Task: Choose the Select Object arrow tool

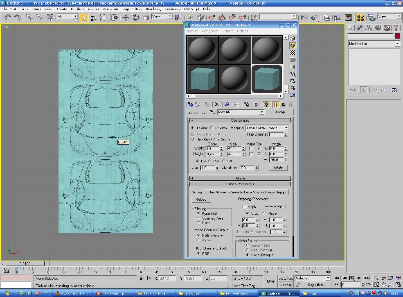Action: tap(84, 18)
